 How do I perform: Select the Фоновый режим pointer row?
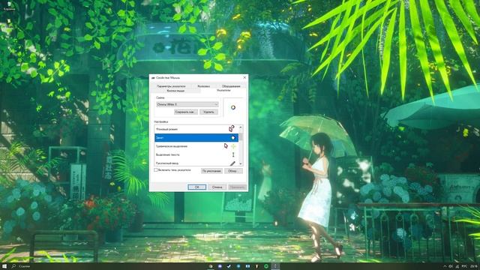click(196, 129)
